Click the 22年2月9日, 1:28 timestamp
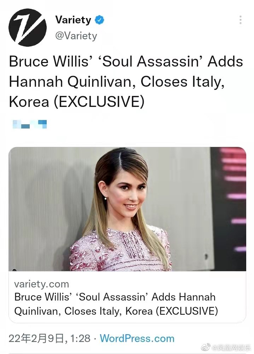The image size is (254, 354). click(x=50, y=338)
